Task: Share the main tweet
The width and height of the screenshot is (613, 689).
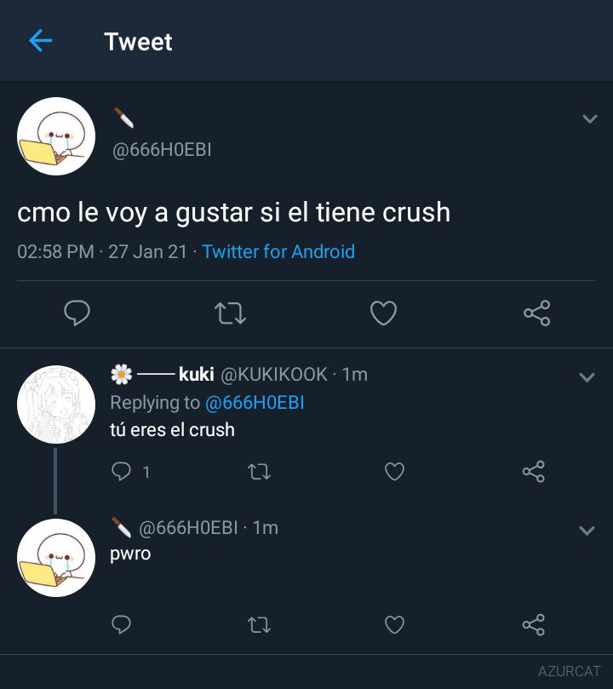Action: (x=536, y=313)
